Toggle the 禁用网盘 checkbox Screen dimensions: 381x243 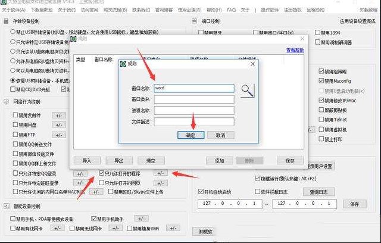15,124
